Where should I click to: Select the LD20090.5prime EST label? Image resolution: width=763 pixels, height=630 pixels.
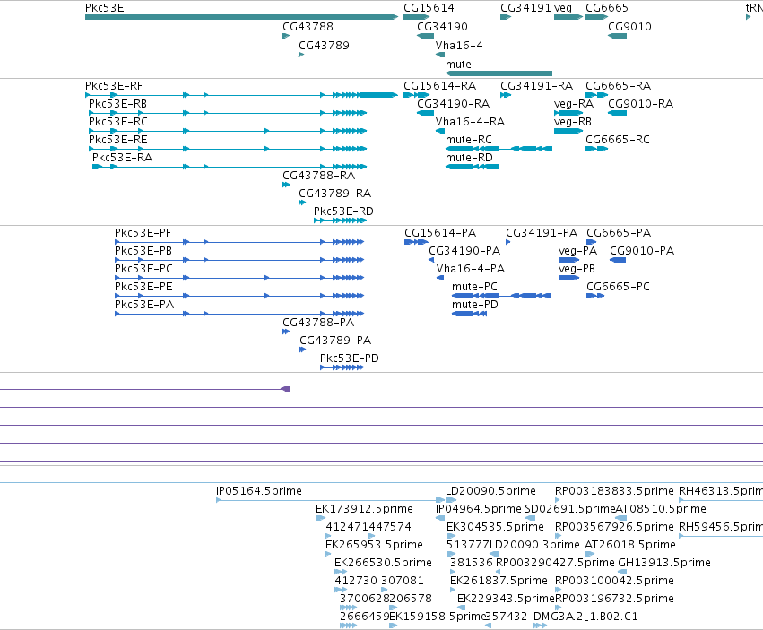coord(490,490)
